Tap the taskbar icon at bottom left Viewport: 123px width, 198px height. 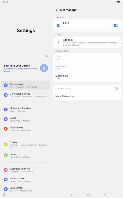click(x=5, y=195)
